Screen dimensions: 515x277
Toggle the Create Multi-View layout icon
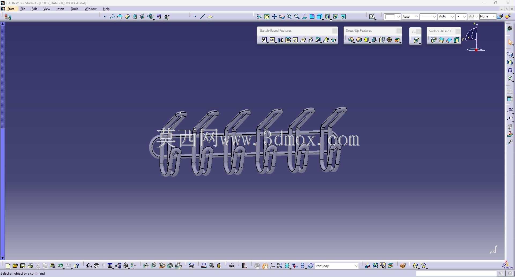coord(312,17)
